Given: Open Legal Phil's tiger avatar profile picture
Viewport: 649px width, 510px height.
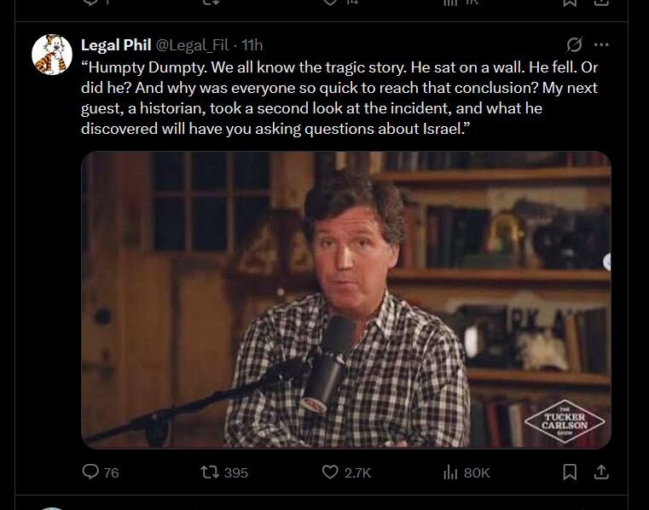Looking at the screenshot, I should tap(51, 55).
